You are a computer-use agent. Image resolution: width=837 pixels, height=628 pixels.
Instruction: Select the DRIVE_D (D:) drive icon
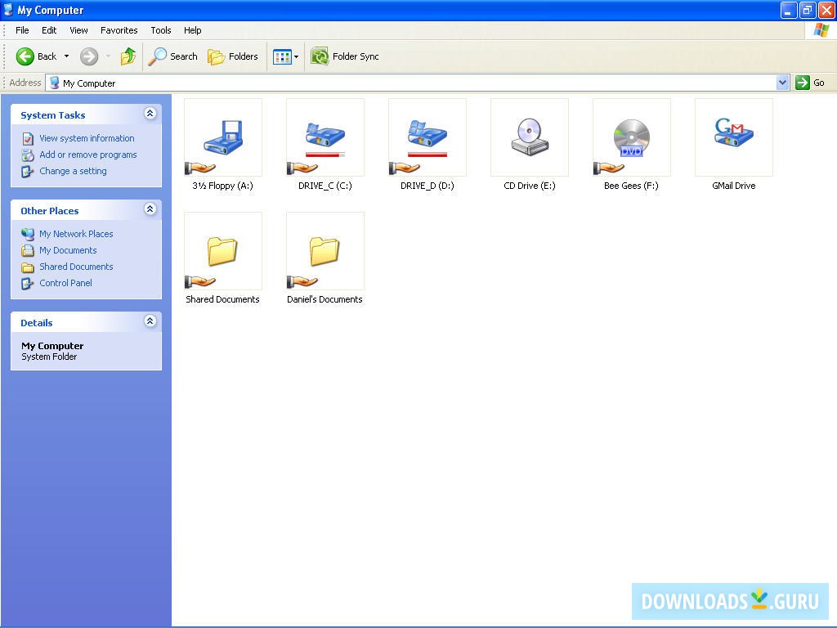(427, 137)
